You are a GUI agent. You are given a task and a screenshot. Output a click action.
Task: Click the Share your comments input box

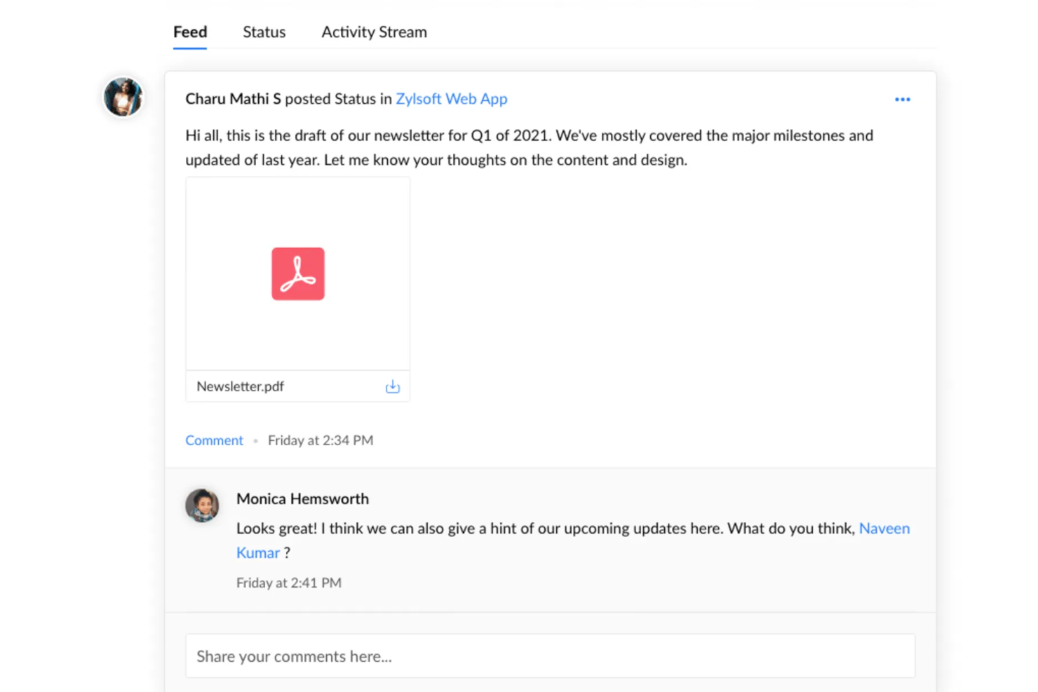pyautogui.click(x=550, y=656)
